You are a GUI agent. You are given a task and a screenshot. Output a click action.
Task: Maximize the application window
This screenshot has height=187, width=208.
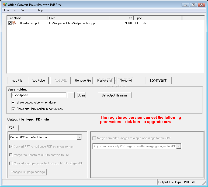(193, 5)
